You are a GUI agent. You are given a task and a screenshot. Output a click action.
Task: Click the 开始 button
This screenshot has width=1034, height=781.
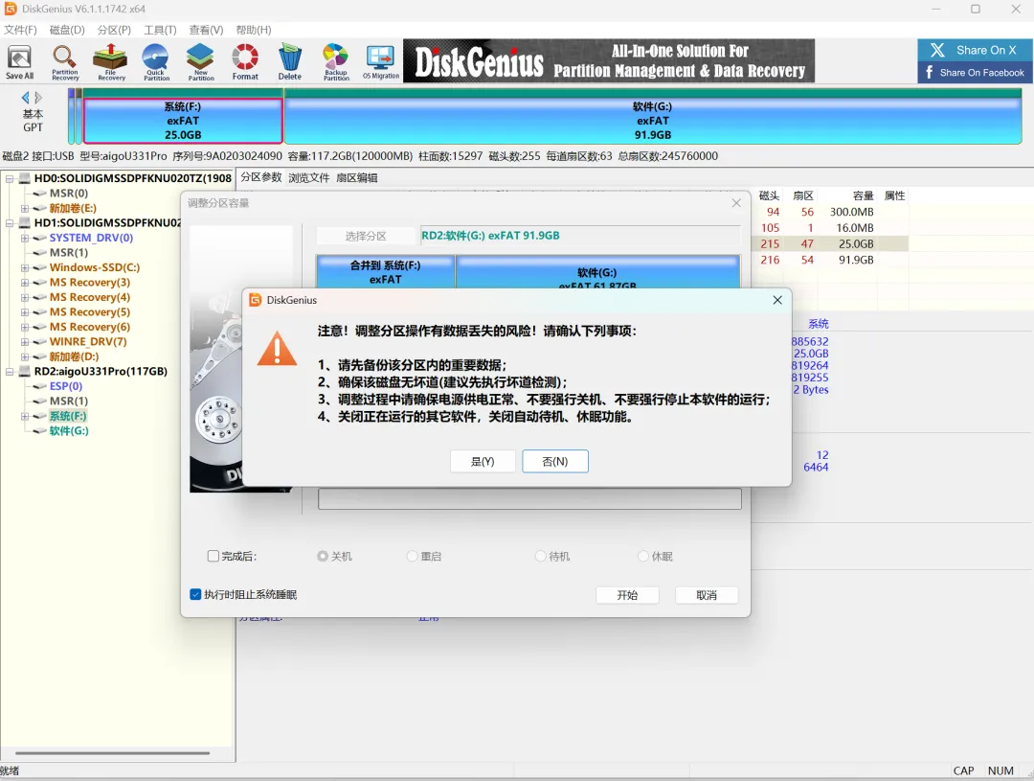click(x=627, y=595)
